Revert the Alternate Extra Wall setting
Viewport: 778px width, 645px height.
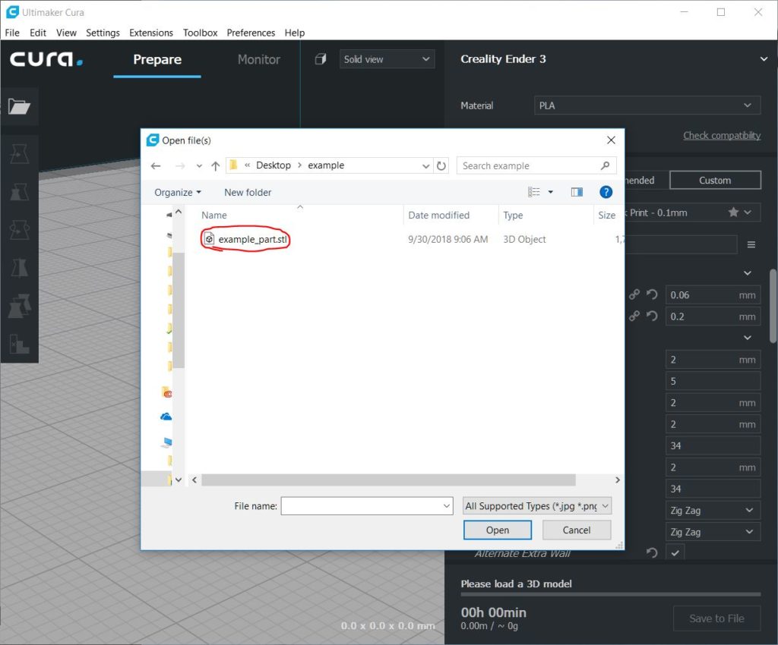click(652, 552)
